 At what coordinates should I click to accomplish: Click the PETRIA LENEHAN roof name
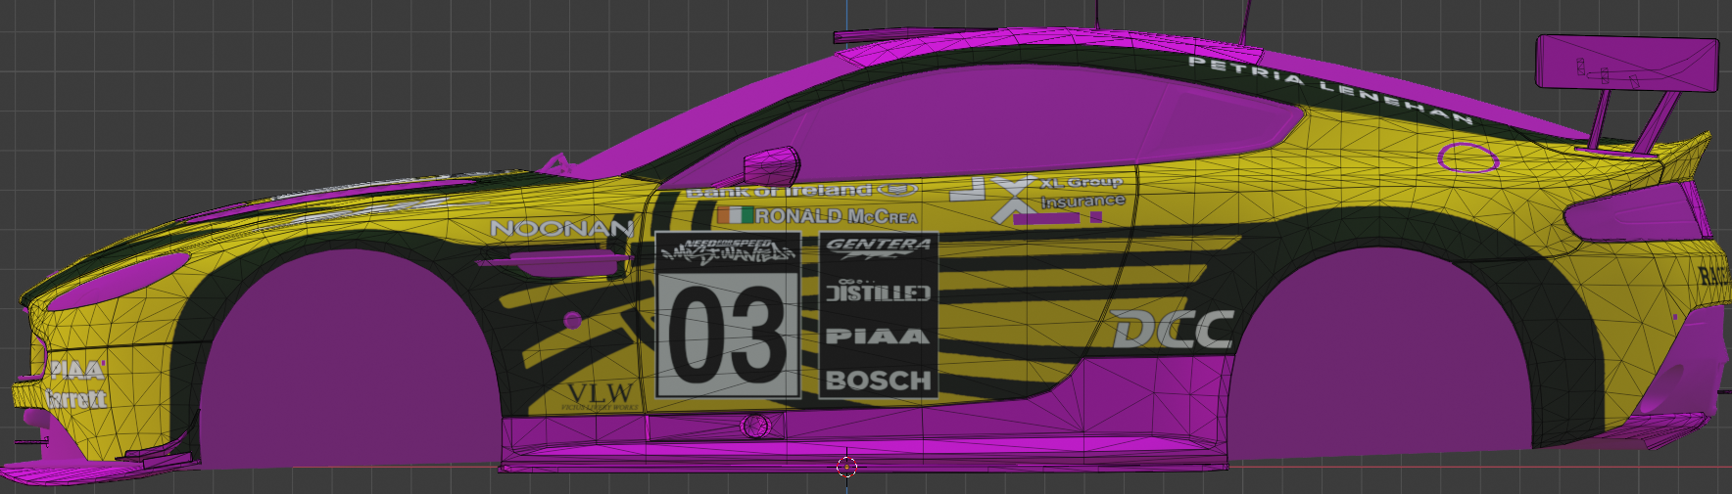click(1330, 90)
